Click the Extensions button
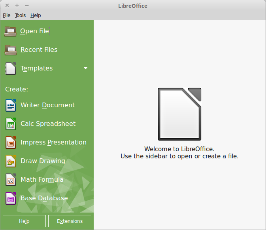 pos(70,221)
